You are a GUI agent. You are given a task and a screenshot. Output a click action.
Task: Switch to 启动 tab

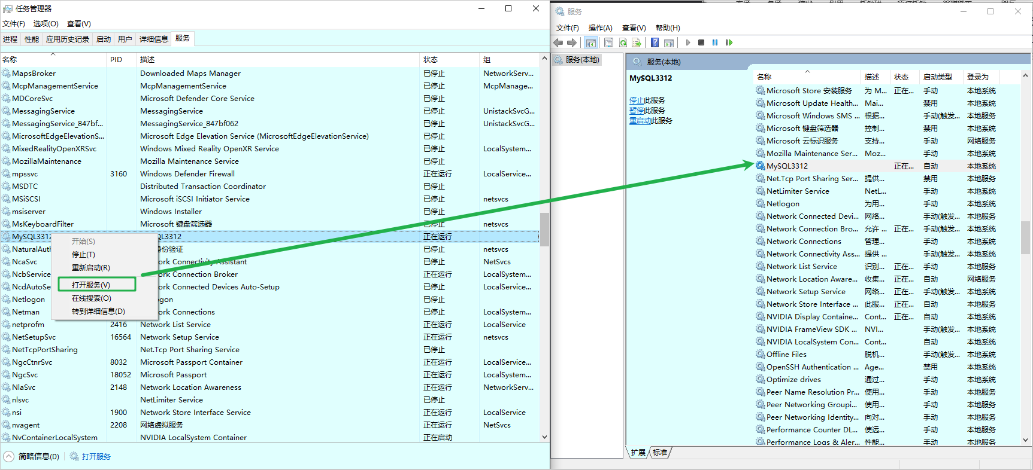pyautogui.click(x=104, y=39)
